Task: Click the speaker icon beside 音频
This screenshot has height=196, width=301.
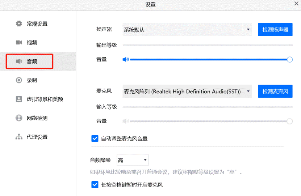Action: point(19,61)
